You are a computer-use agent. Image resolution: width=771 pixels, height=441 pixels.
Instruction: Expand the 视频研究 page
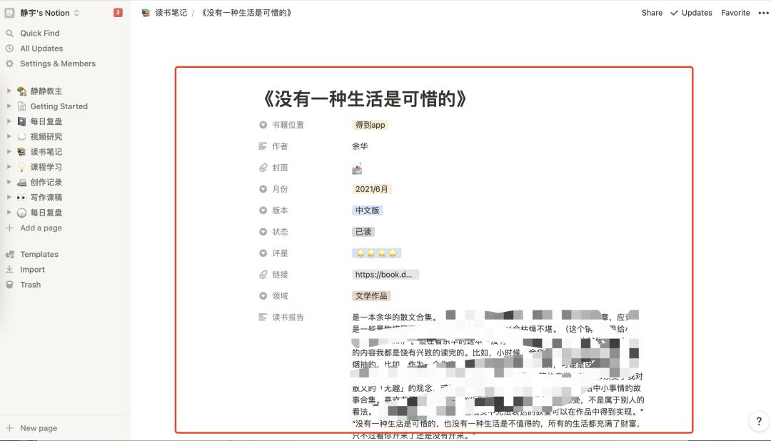pyautogui.click(x=8, y=136)
